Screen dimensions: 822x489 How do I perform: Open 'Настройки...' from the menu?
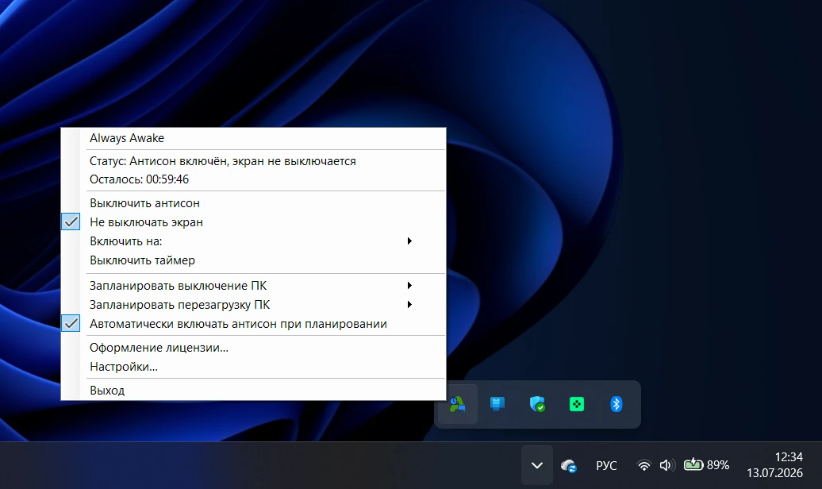253,366
